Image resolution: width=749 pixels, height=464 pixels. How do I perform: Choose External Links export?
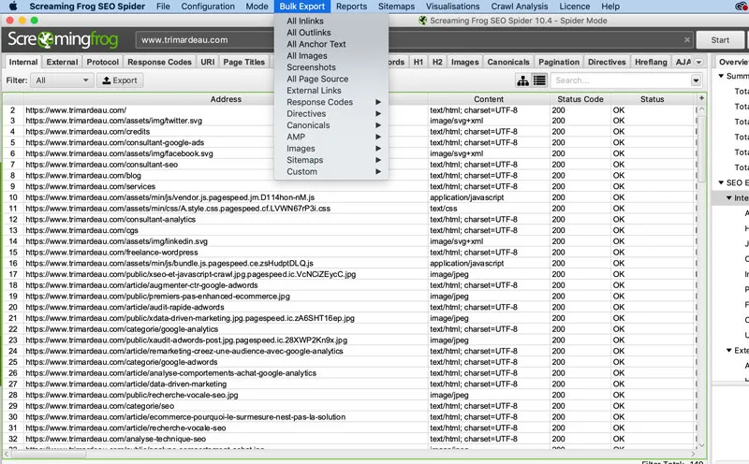[314, 90]
